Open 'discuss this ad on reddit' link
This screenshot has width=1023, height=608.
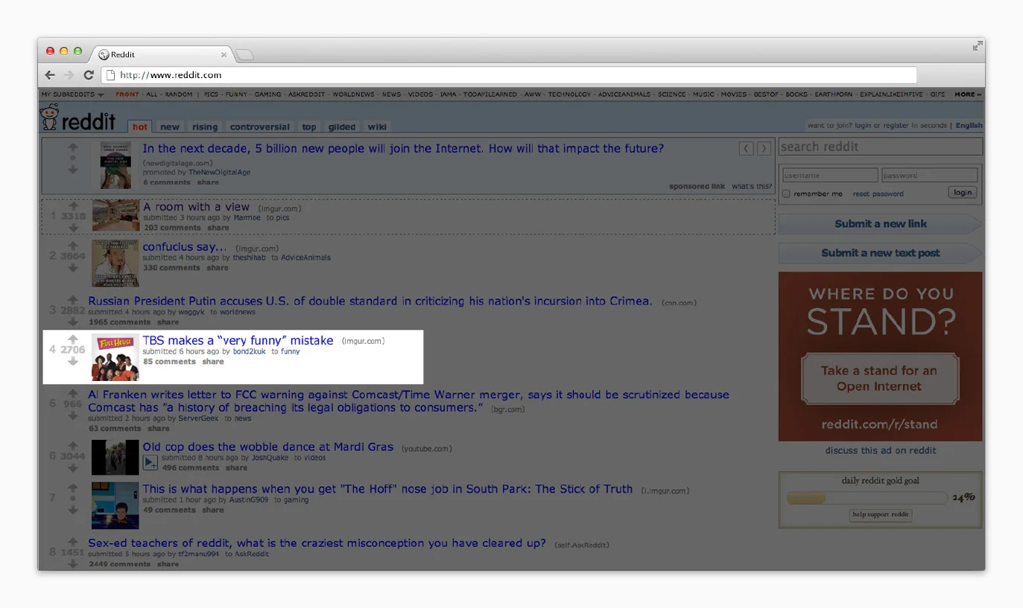pyautogui.click(x=880, y=450)
